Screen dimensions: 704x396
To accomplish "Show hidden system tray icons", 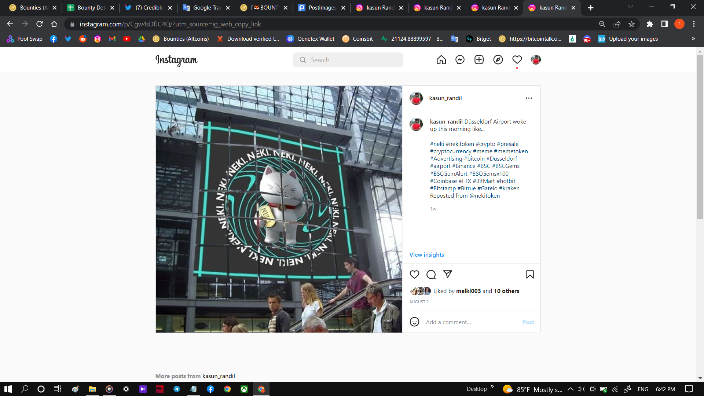I will (571, 389).
